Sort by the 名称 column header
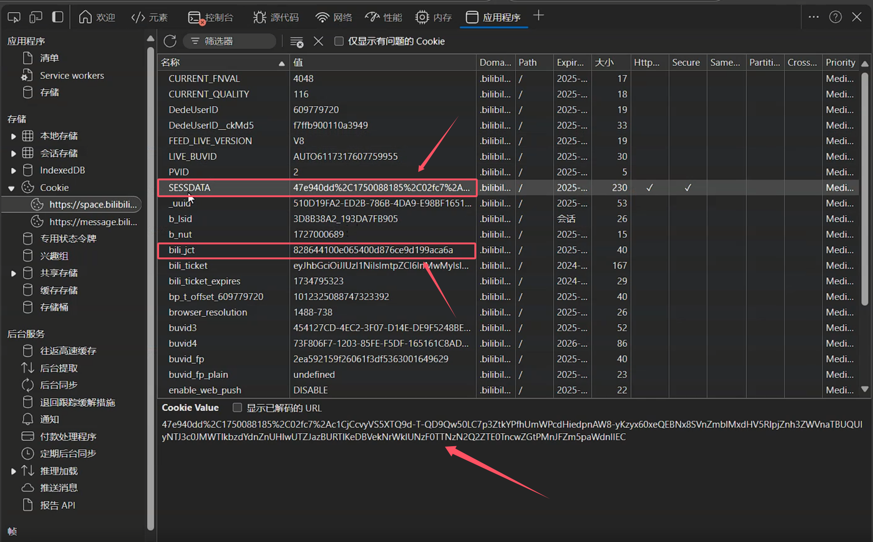Image resolution: width=873 pixels, height=542 pixels. 223,63
